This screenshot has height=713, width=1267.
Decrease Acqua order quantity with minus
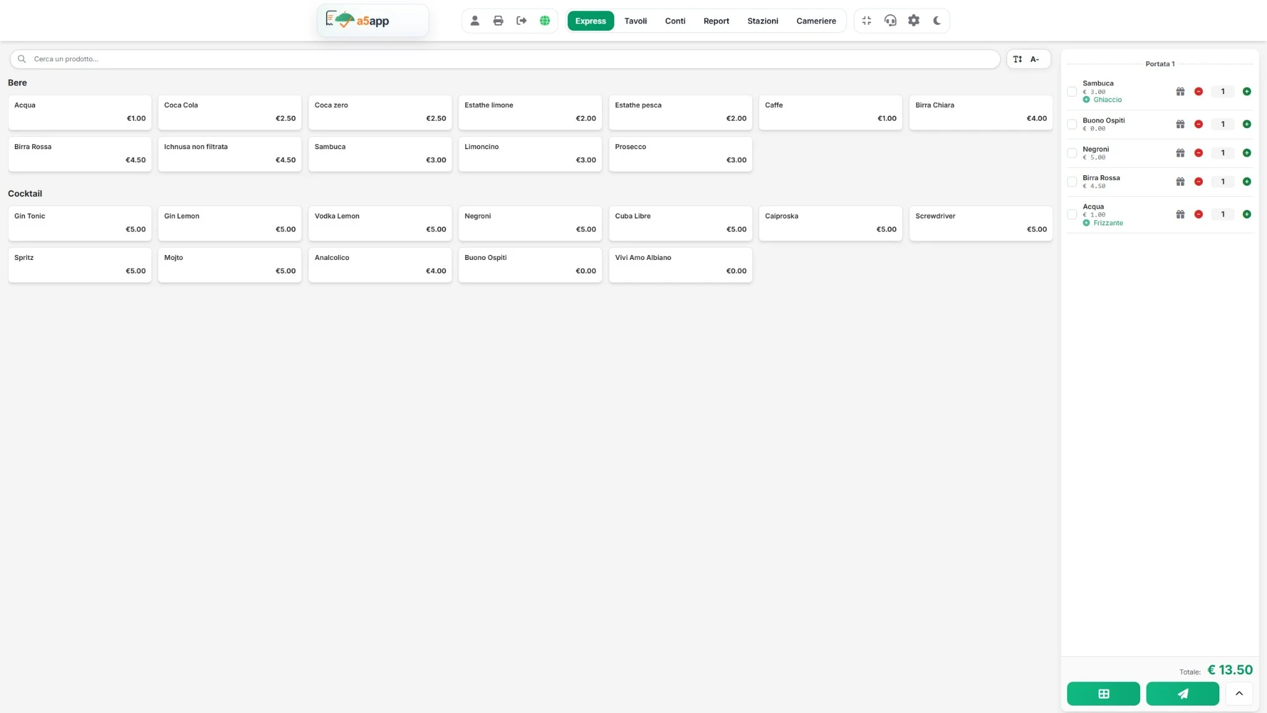coord(1198,214)
